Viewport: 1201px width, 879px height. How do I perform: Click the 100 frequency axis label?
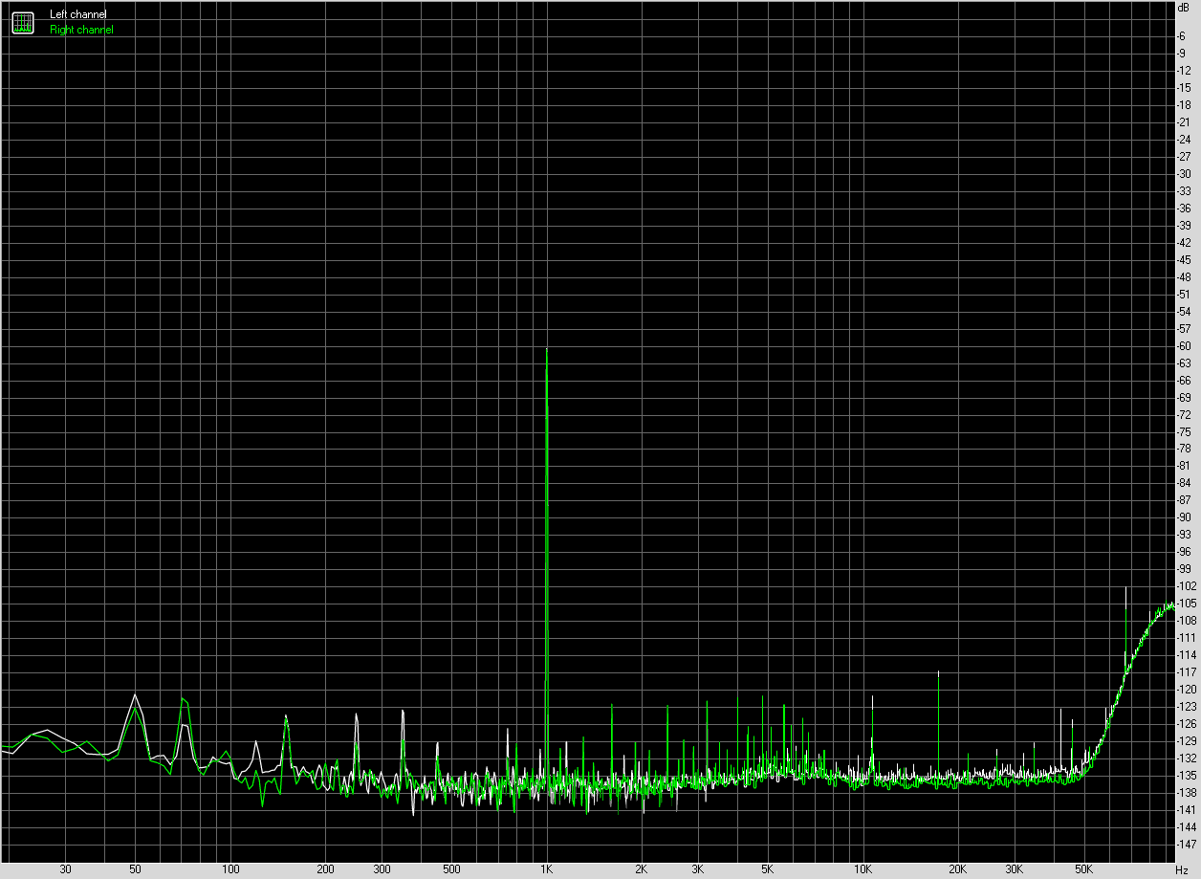click(230, 869)
